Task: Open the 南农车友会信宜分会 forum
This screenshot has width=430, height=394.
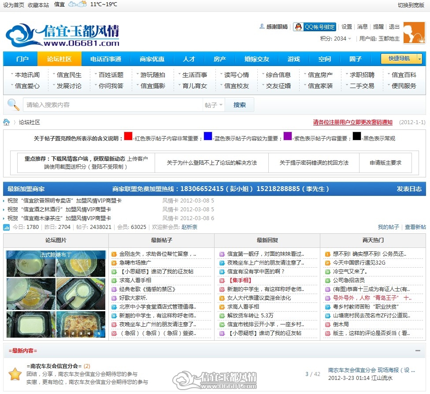Action: coord(54,366)
